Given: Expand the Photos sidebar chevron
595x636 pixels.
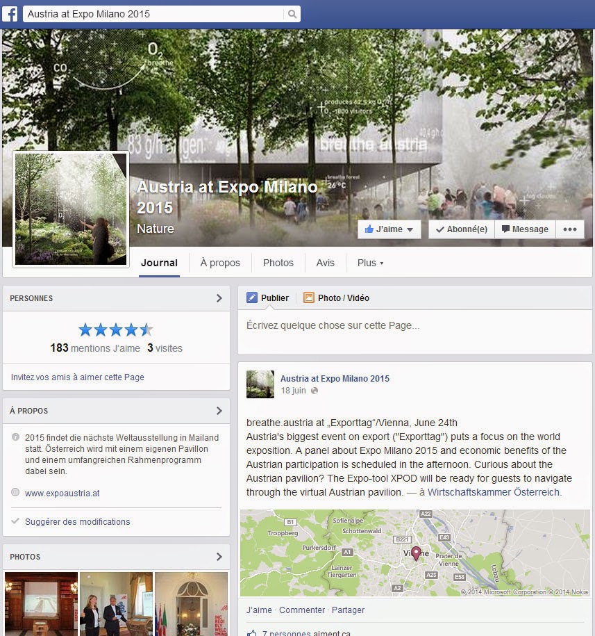Looking at the screenshot, I should point(219,557).
